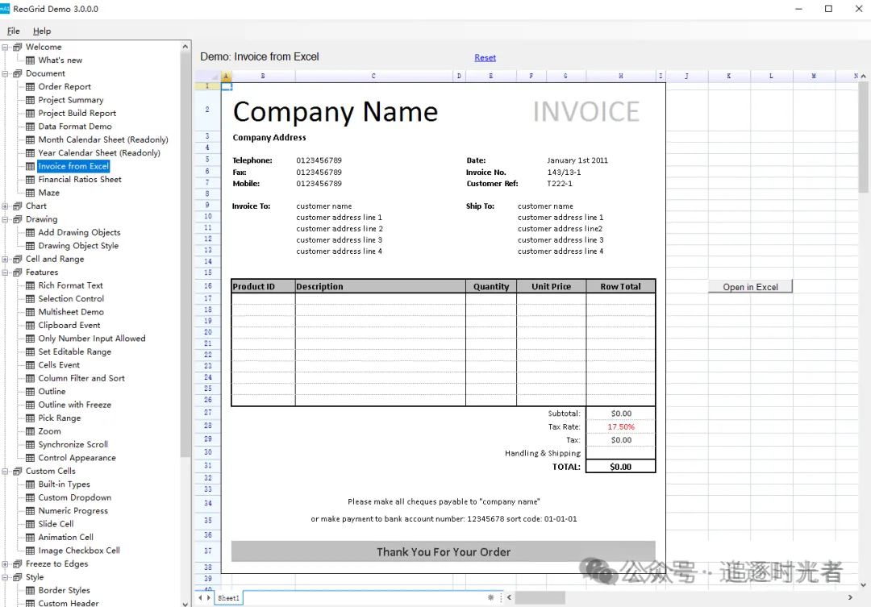Screen dimensions: 871x607
Task: Open the Help menu
Action: coord(42,31)
